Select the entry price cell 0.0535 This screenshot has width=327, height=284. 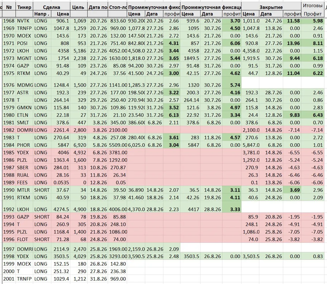61,183
